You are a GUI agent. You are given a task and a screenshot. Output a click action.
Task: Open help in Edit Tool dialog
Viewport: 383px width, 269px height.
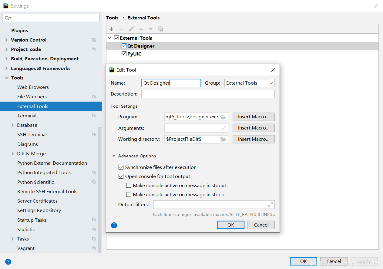[114, 225]
